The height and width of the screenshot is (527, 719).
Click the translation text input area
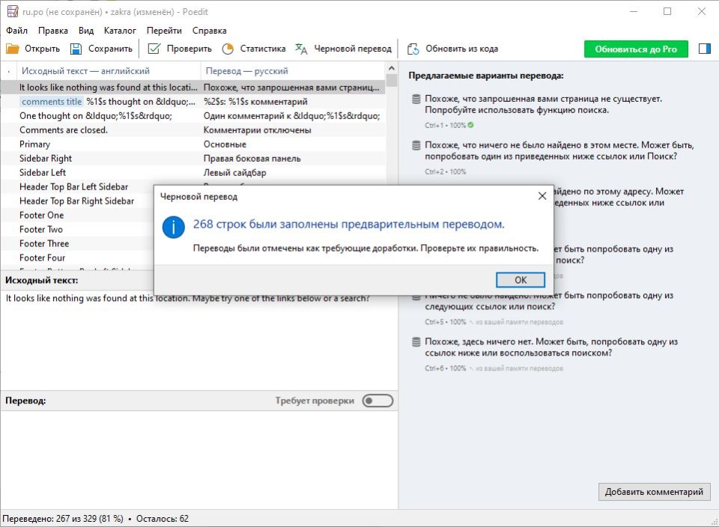pyautogui.click(x=198, y=457)
